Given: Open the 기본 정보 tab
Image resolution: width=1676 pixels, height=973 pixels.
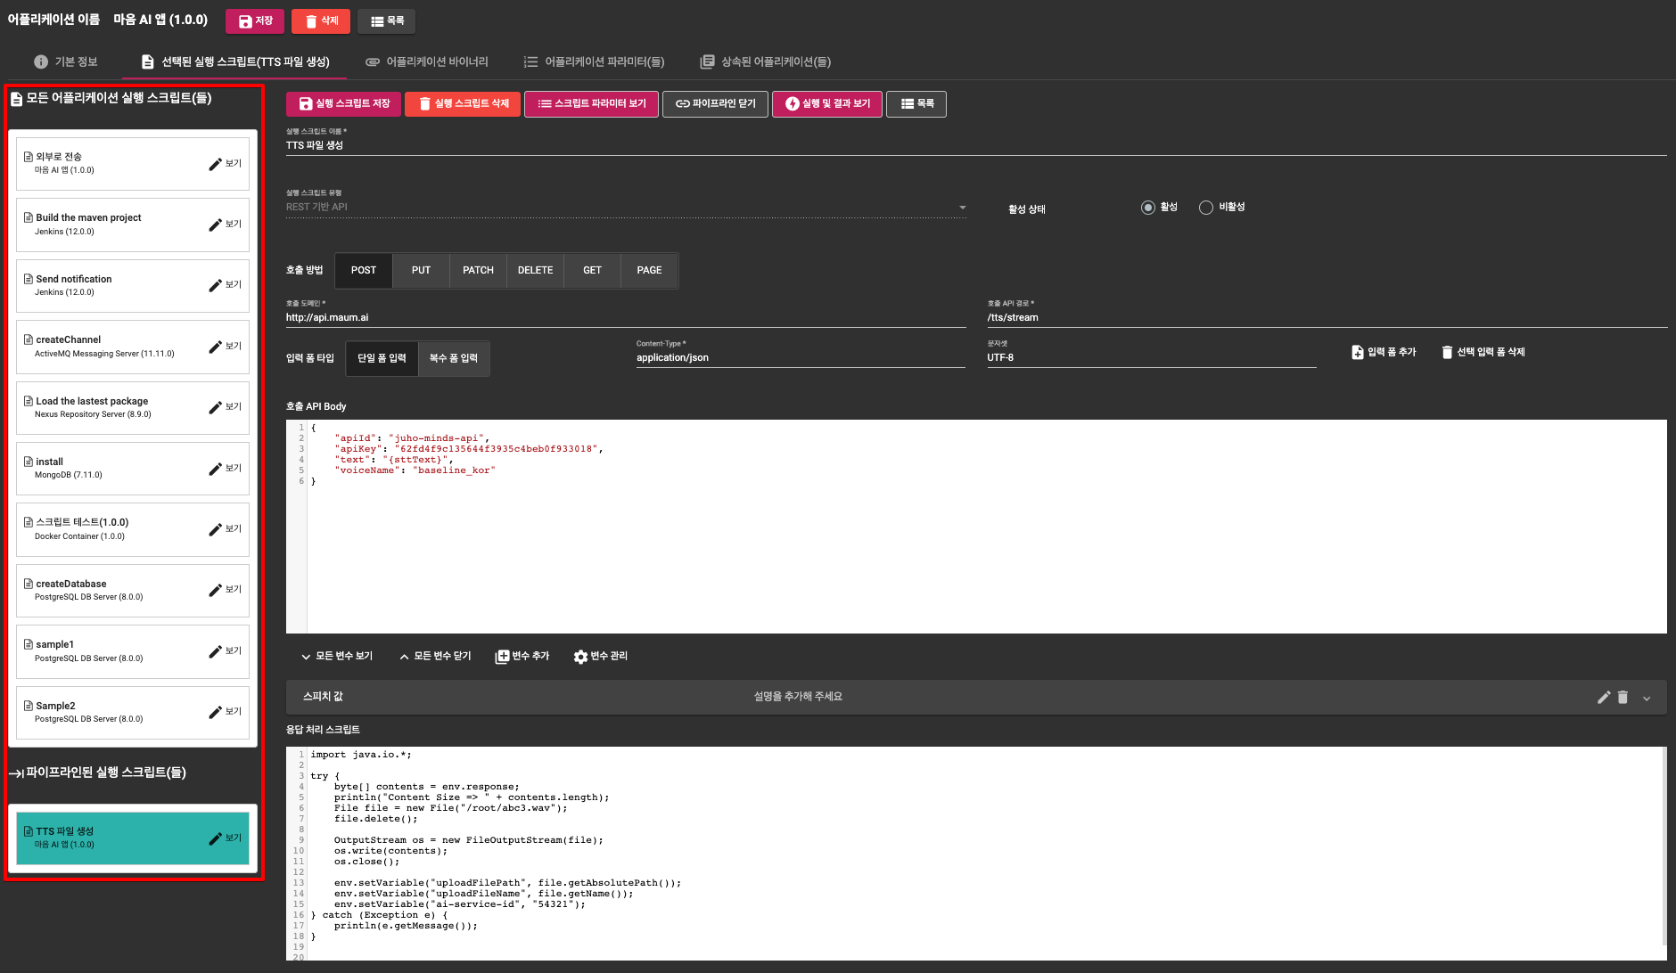Looking at the screenshot, I should [x=66, y=61].
